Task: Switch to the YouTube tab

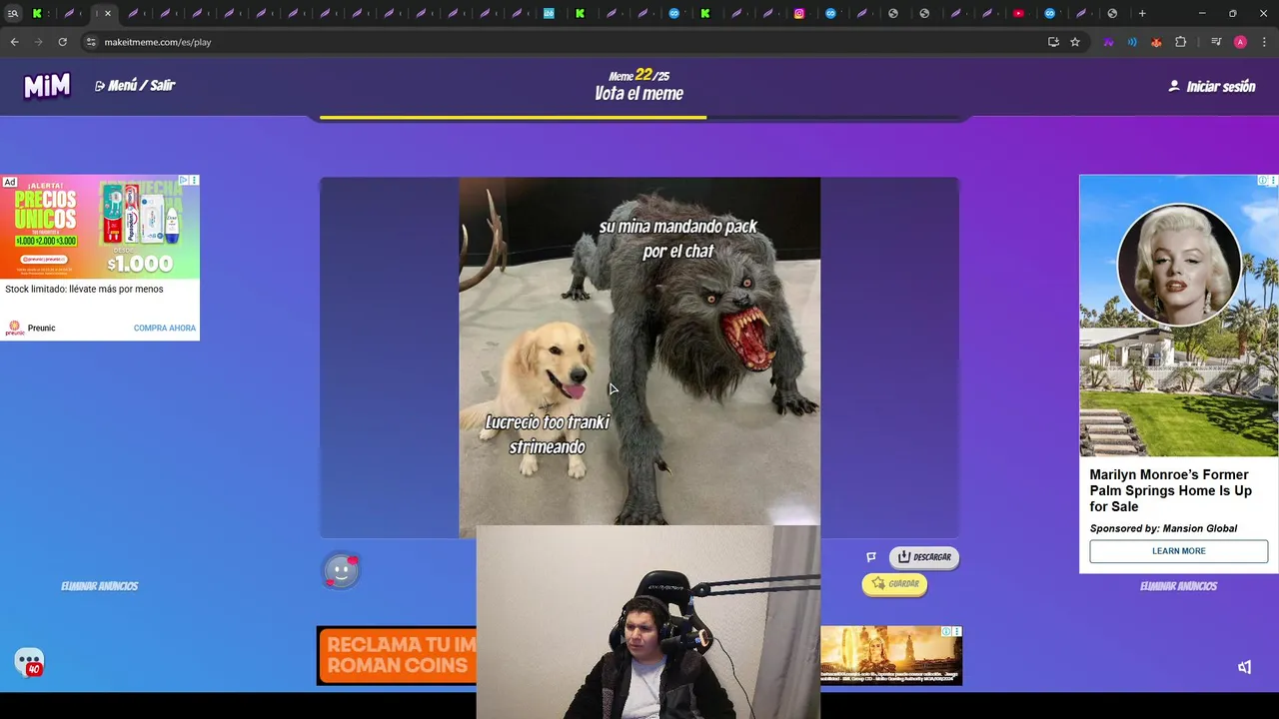Action: 1018,13
